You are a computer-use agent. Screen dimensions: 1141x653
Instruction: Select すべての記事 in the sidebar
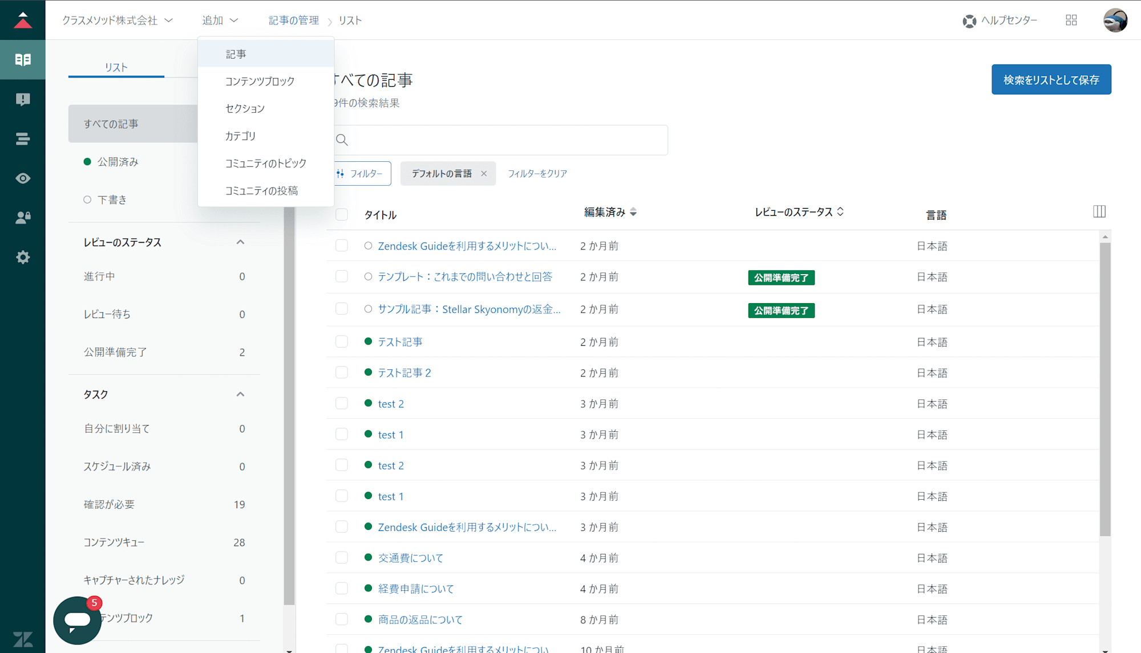click(133, 124)
